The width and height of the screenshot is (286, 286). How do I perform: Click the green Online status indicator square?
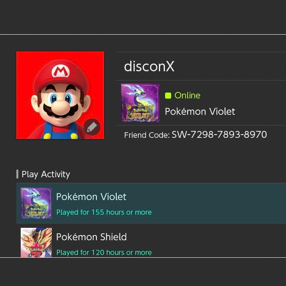(168, 96)
